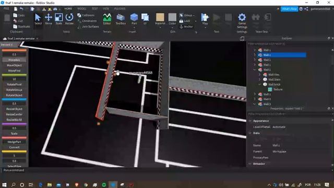Click the Filter workspace search field
The width and height of the screenshot is (334, 188).
tap(289, 44)
